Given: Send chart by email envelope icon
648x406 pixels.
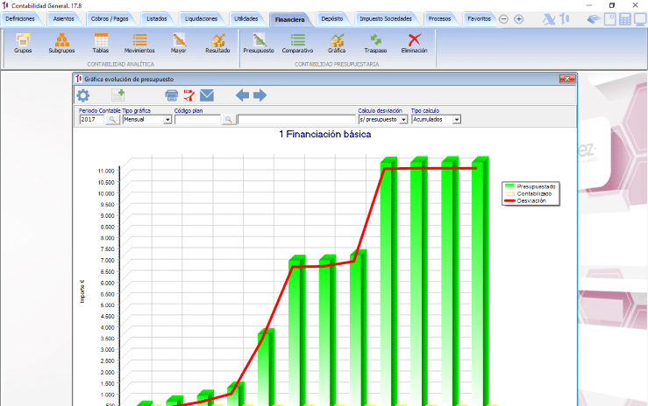Looking at the screenshot, I should 207,95.
